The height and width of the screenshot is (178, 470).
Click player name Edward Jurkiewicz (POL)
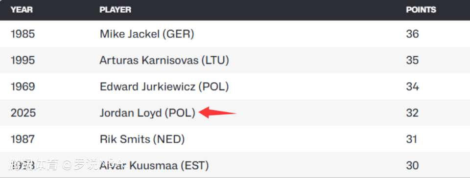(x=164, y=87)
